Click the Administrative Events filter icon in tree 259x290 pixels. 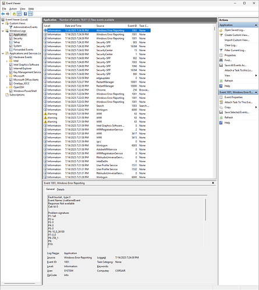click(x=11, y=27)
